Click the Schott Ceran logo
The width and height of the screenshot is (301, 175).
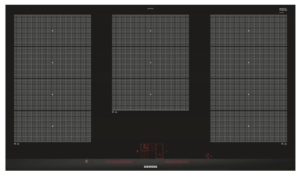tap(282, 10)
